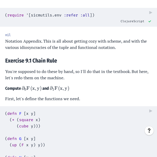
Task: Click the (square x) expression
Action: [29, 120]
